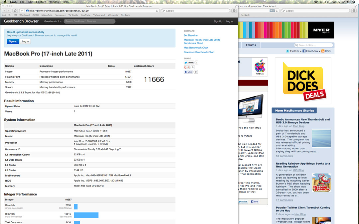The height and width of the screenshot is (224, 359).
Task: Click the blue Sign up button
Action: [13, 41]
